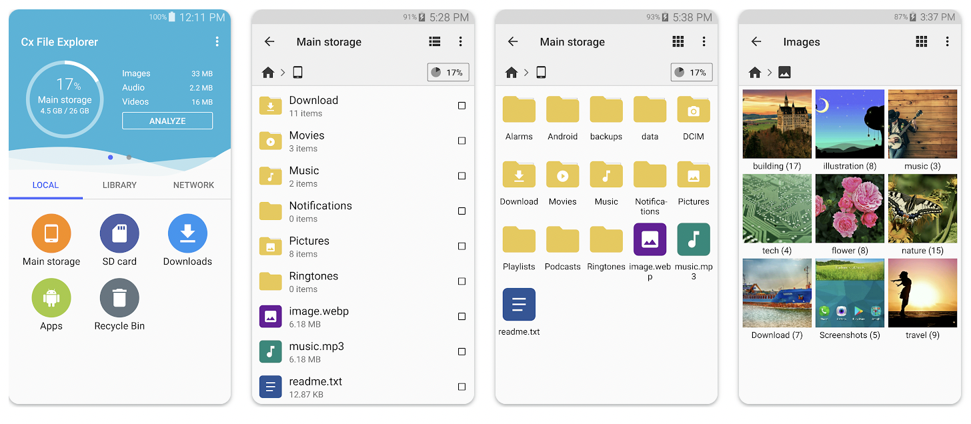Open the flower (8) album thumbnail
Screen dimensions: 971x424
[850, 209]
